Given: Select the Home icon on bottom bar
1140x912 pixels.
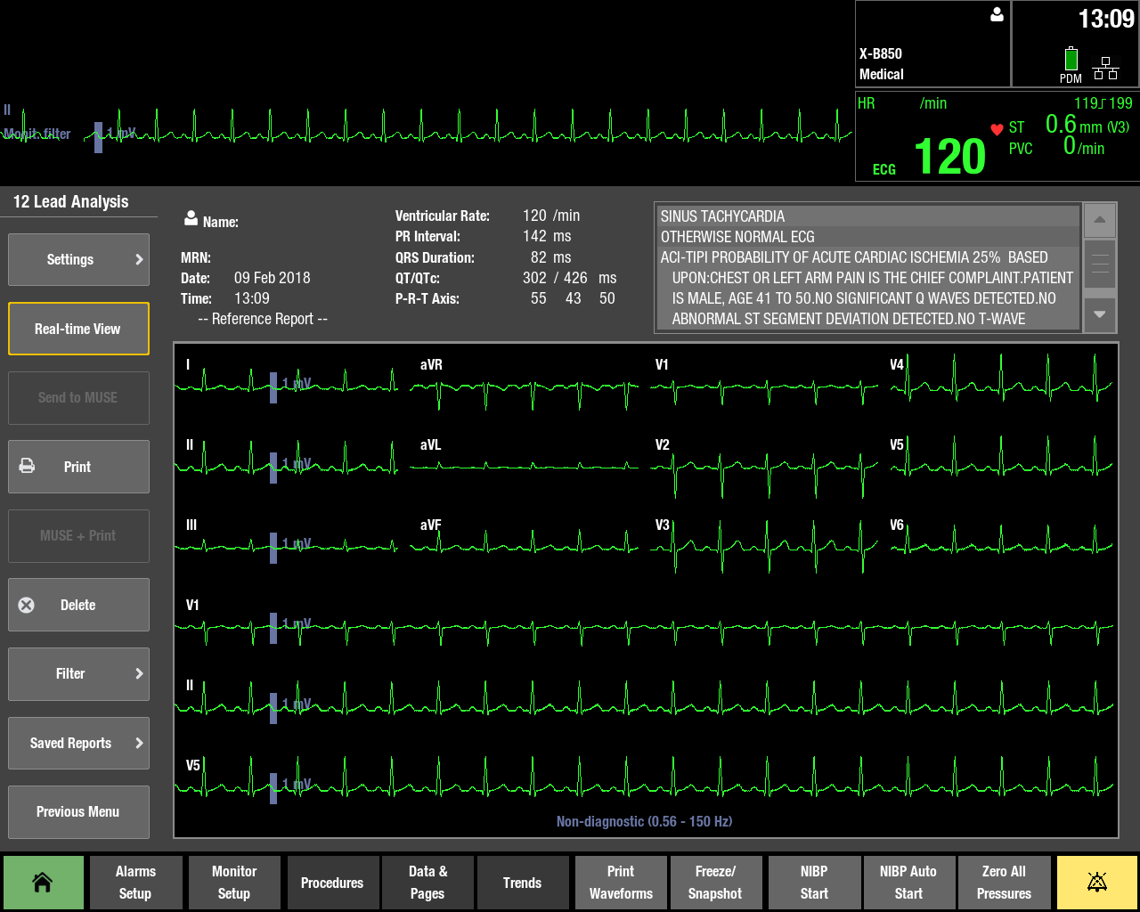Looking at the screenshot, I should pos(43,882).
